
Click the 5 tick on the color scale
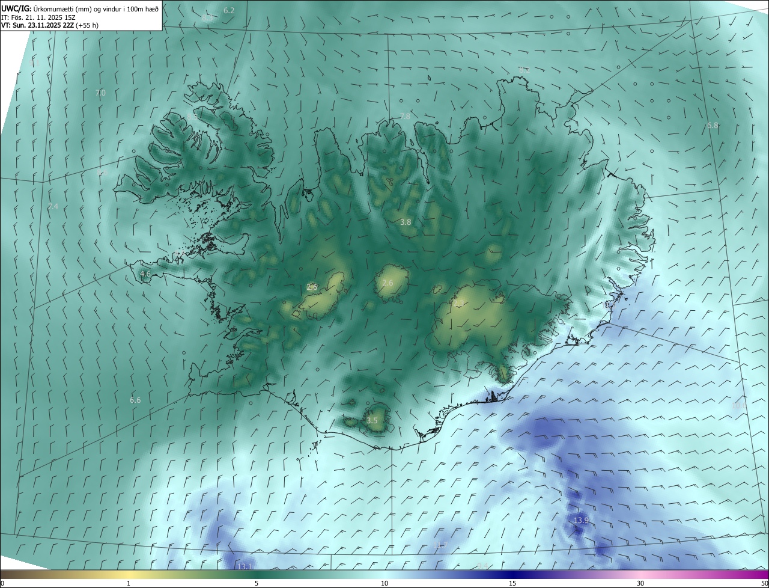pyautogui.click(x=257, y=583)
